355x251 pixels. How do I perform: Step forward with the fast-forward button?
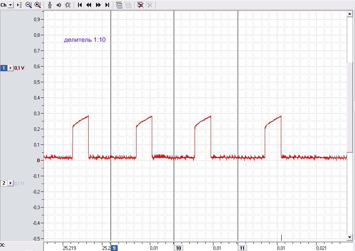coord(98,5)
